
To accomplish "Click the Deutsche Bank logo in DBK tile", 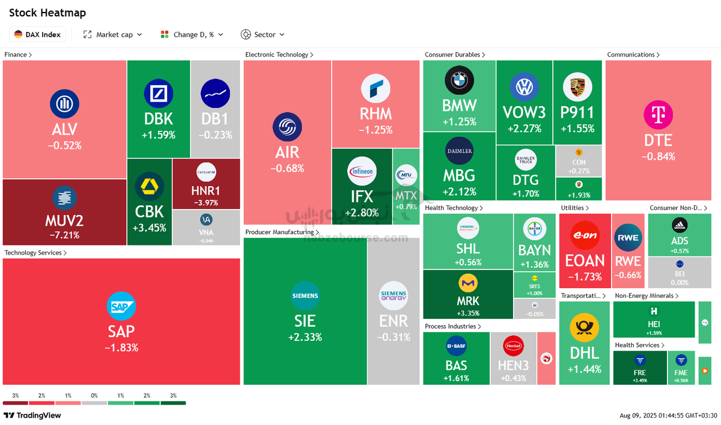I will pyautogui.click(x=159, y=93).
